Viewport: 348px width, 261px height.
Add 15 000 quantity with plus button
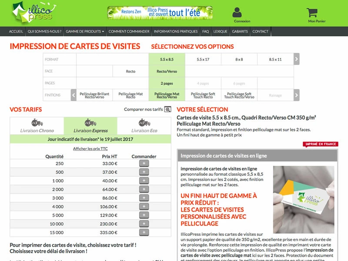144,232
